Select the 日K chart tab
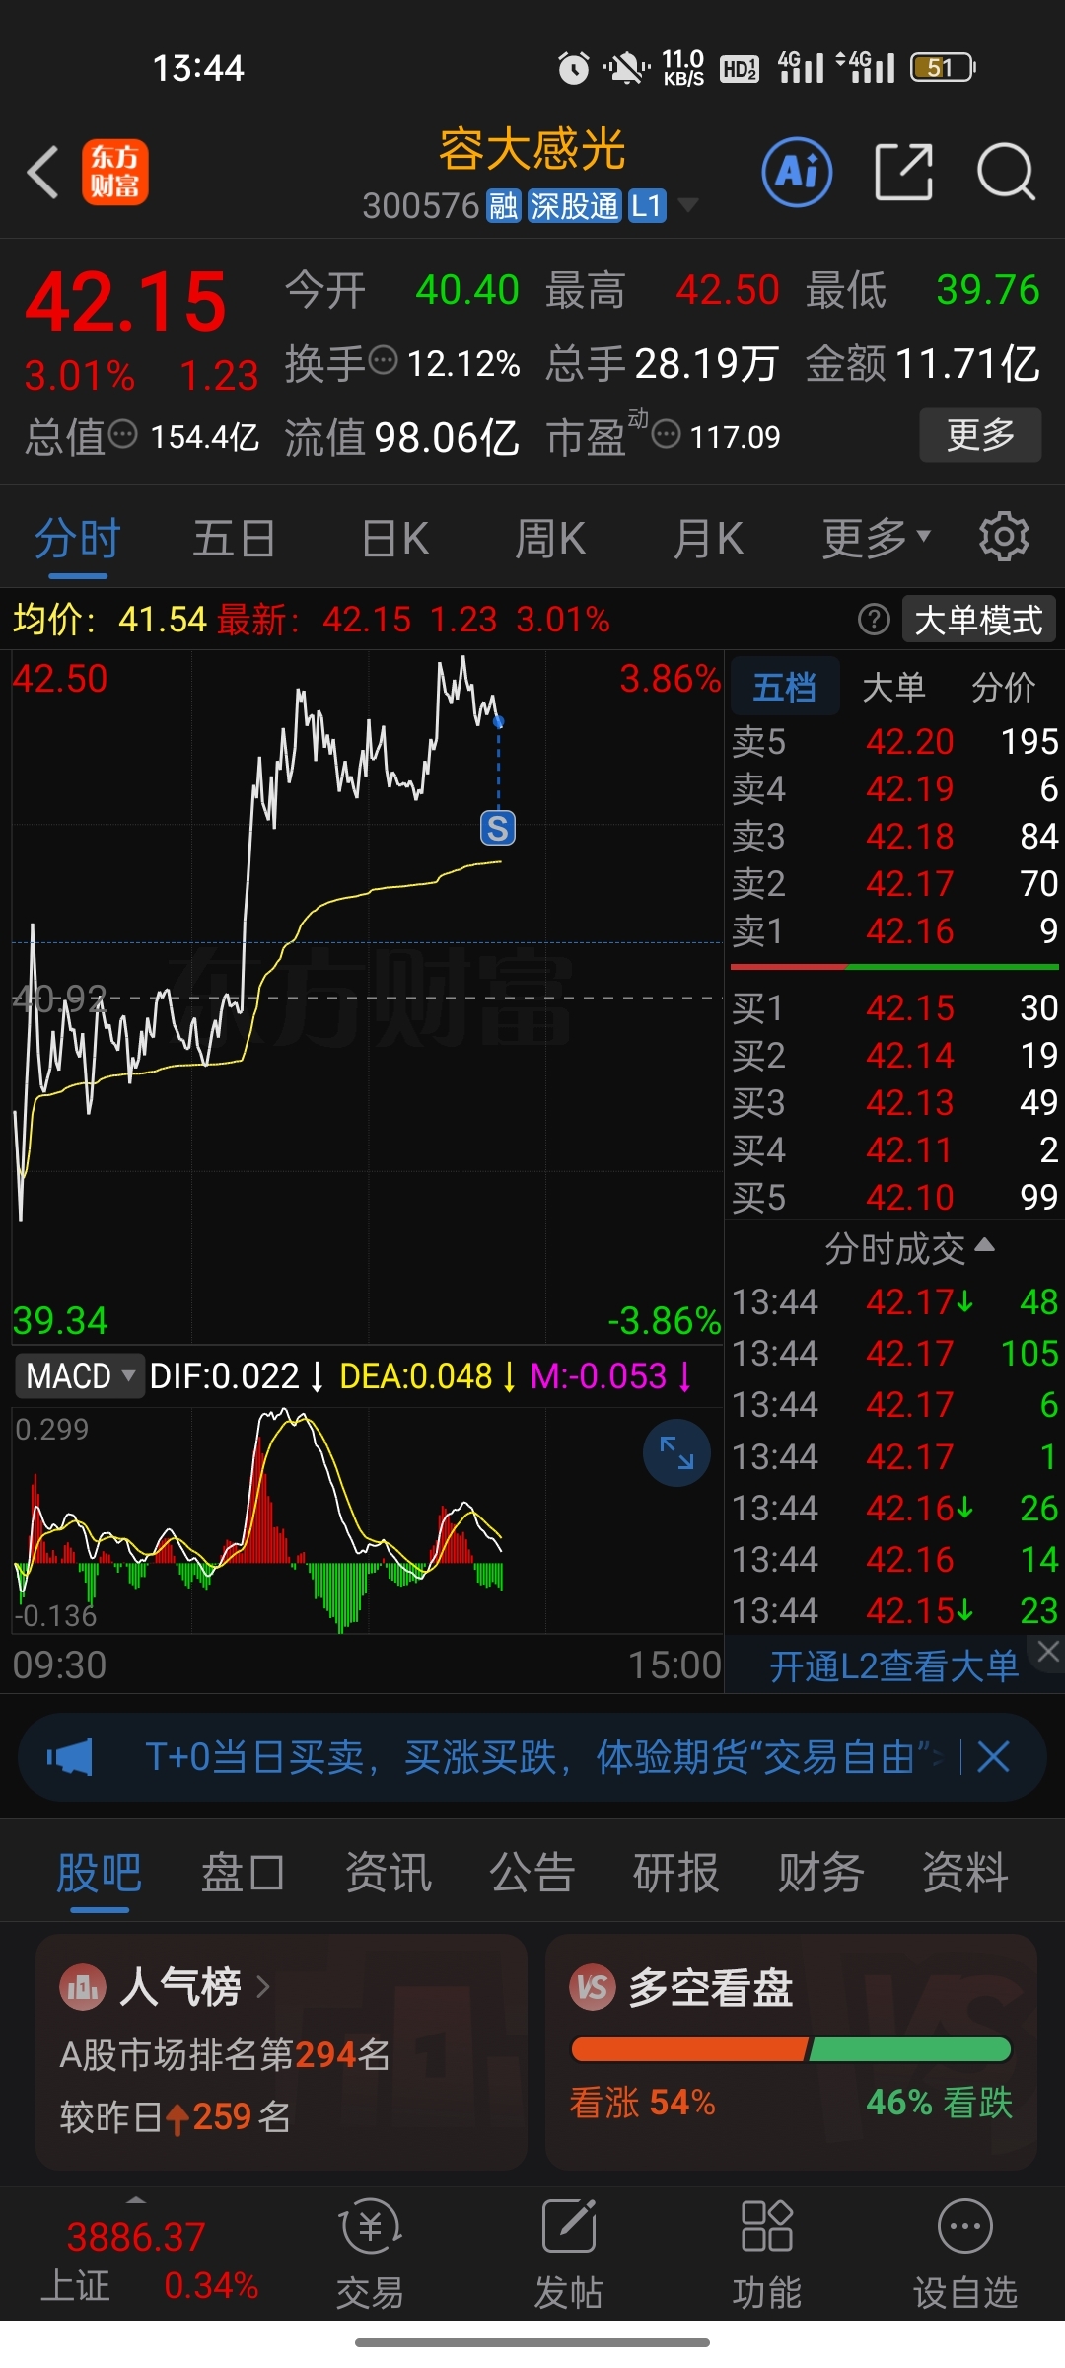 394,538
